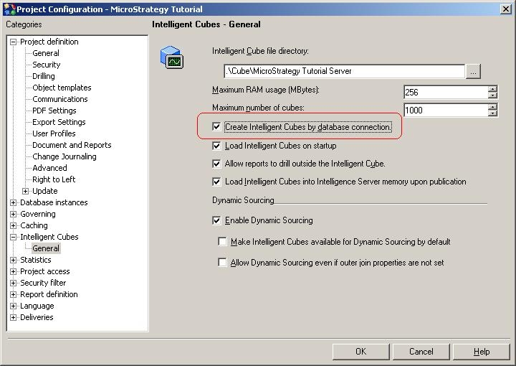Click the Deliveries tree label

pyautogui.click(x=37, y=318)
